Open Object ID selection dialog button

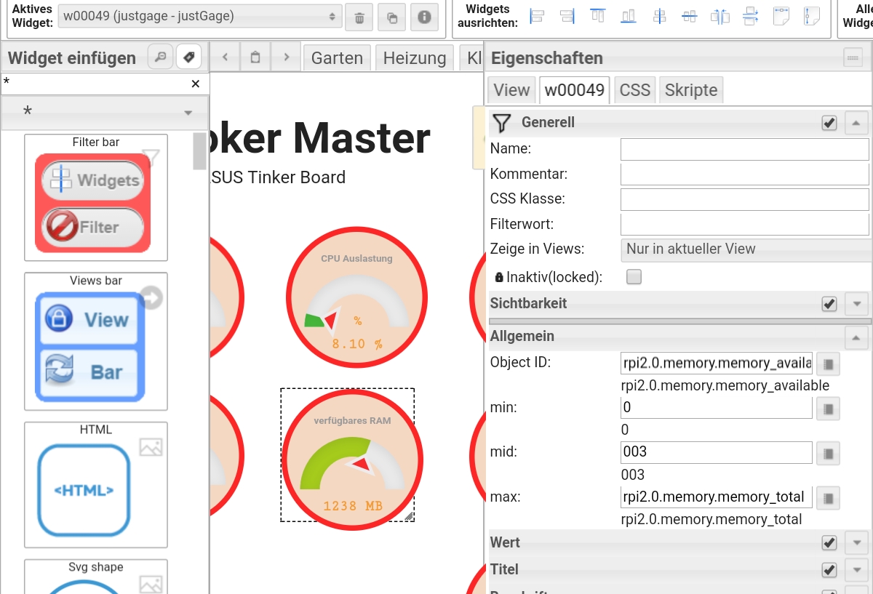828,363
